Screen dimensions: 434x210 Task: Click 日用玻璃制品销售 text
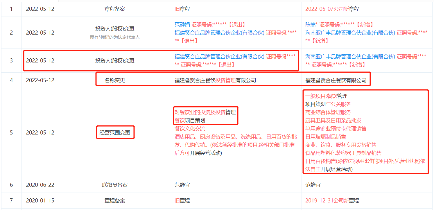326,137
